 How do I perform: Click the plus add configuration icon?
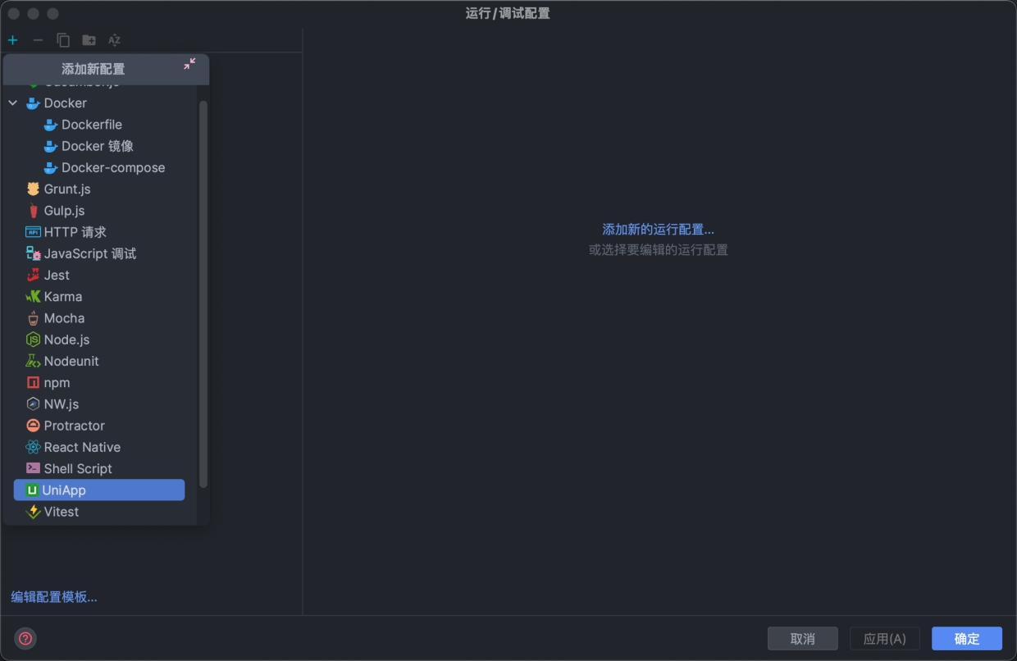coord(12,40)
